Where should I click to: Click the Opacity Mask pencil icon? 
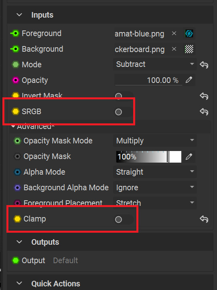pyautogui.click(x=189, y=157)
